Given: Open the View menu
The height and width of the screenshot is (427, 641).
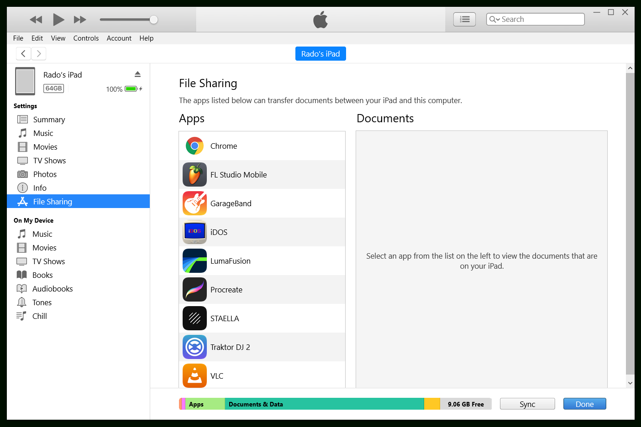Looking at the screenshot, I should [58, 38].
